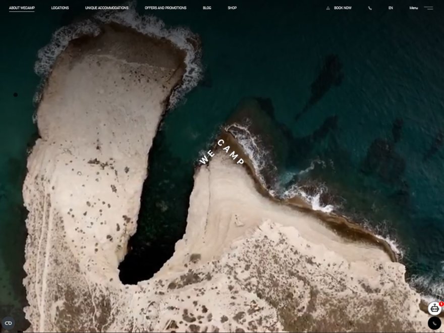Click the black floating phone call button
The width and height of the screenshot is (444, 333).
click(x=434, y=323)
